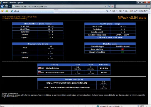Click the Internet Explorer search box
151x107 pixels.
(130, 6)
